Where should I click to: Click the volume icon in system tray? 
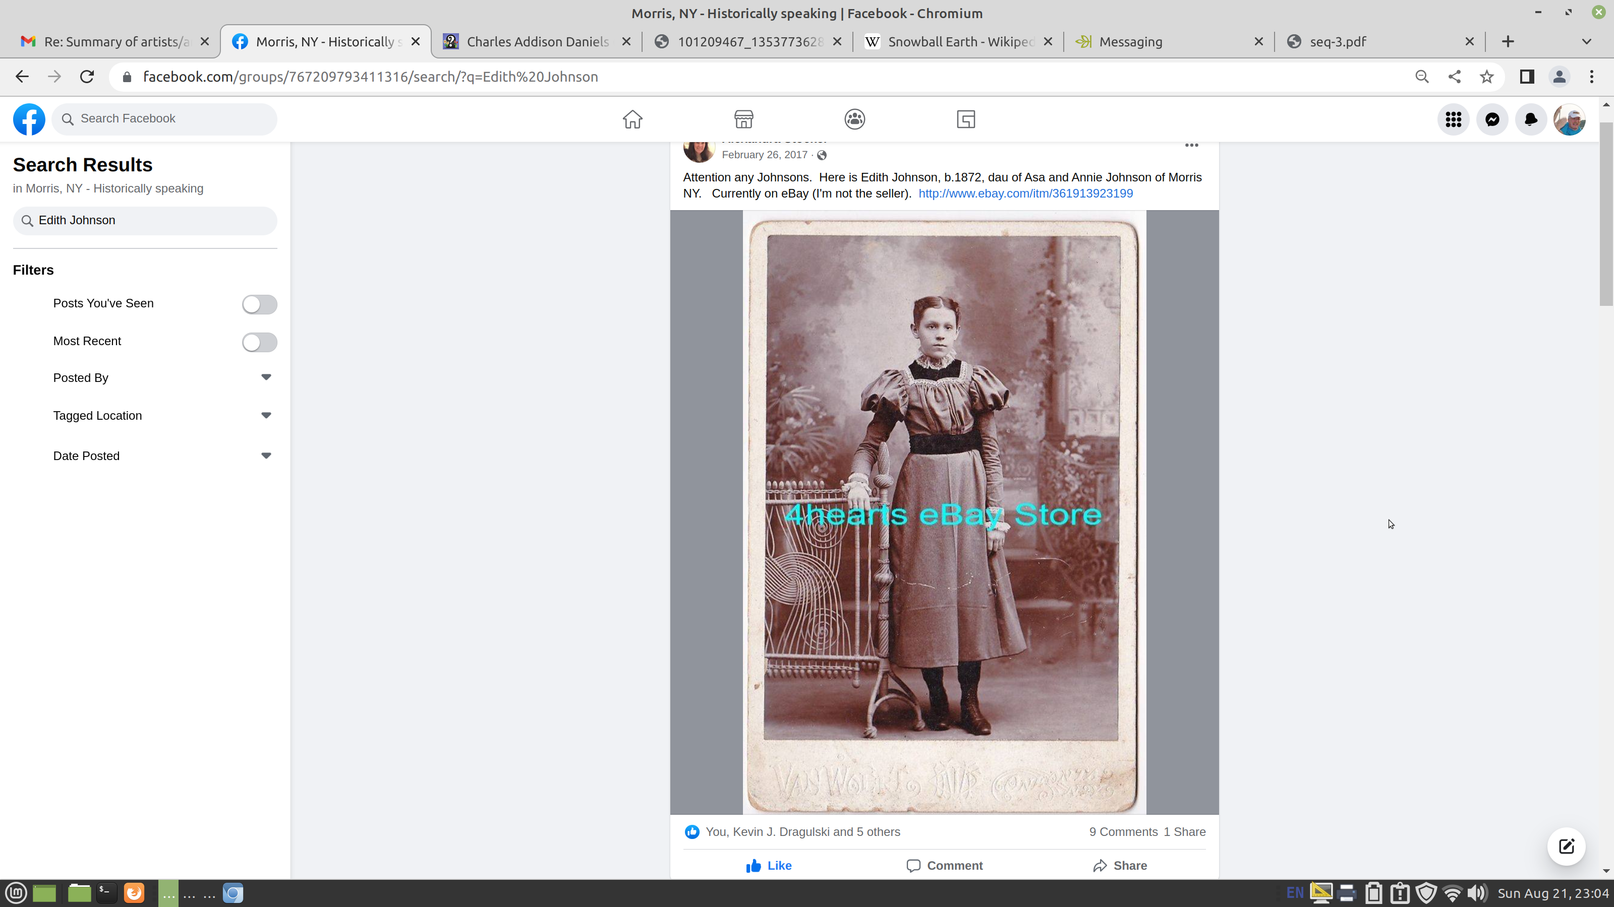1477,893
